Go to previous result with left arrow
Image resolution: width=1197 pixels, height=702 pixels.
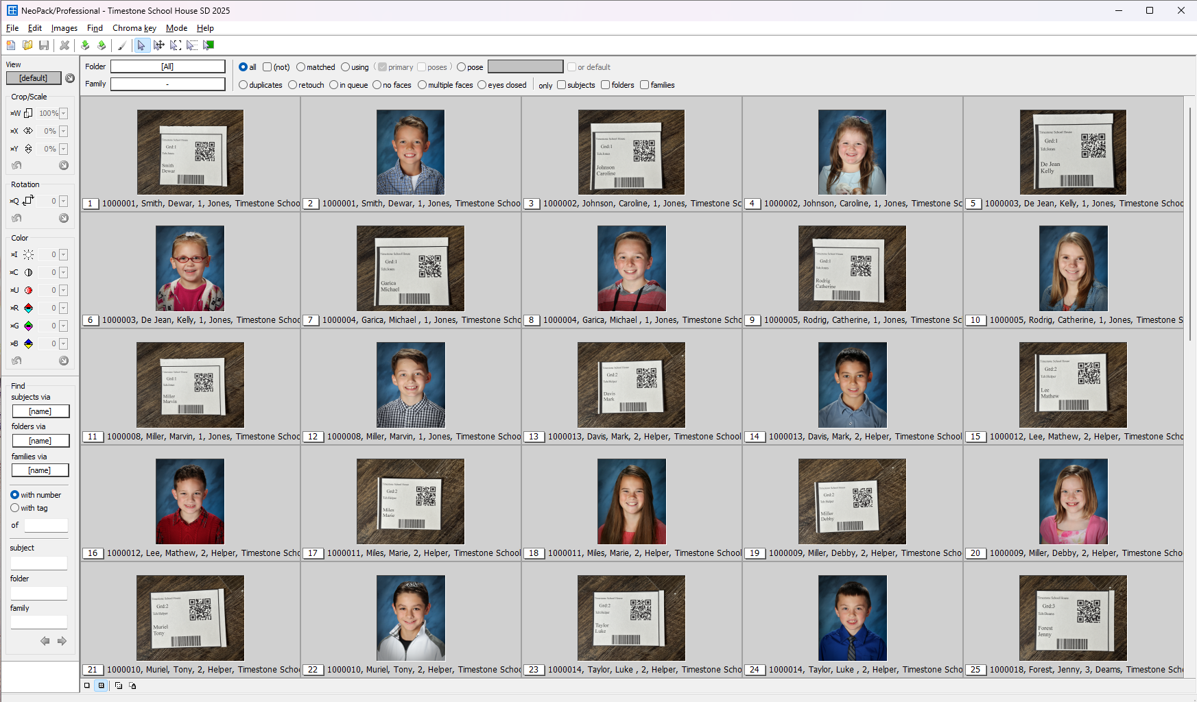[x=45, y=641]
